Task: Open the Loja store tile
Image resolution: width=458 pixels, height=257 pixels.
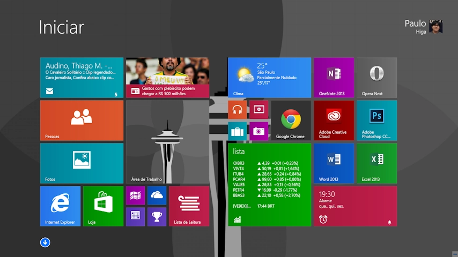Action: 103,206
